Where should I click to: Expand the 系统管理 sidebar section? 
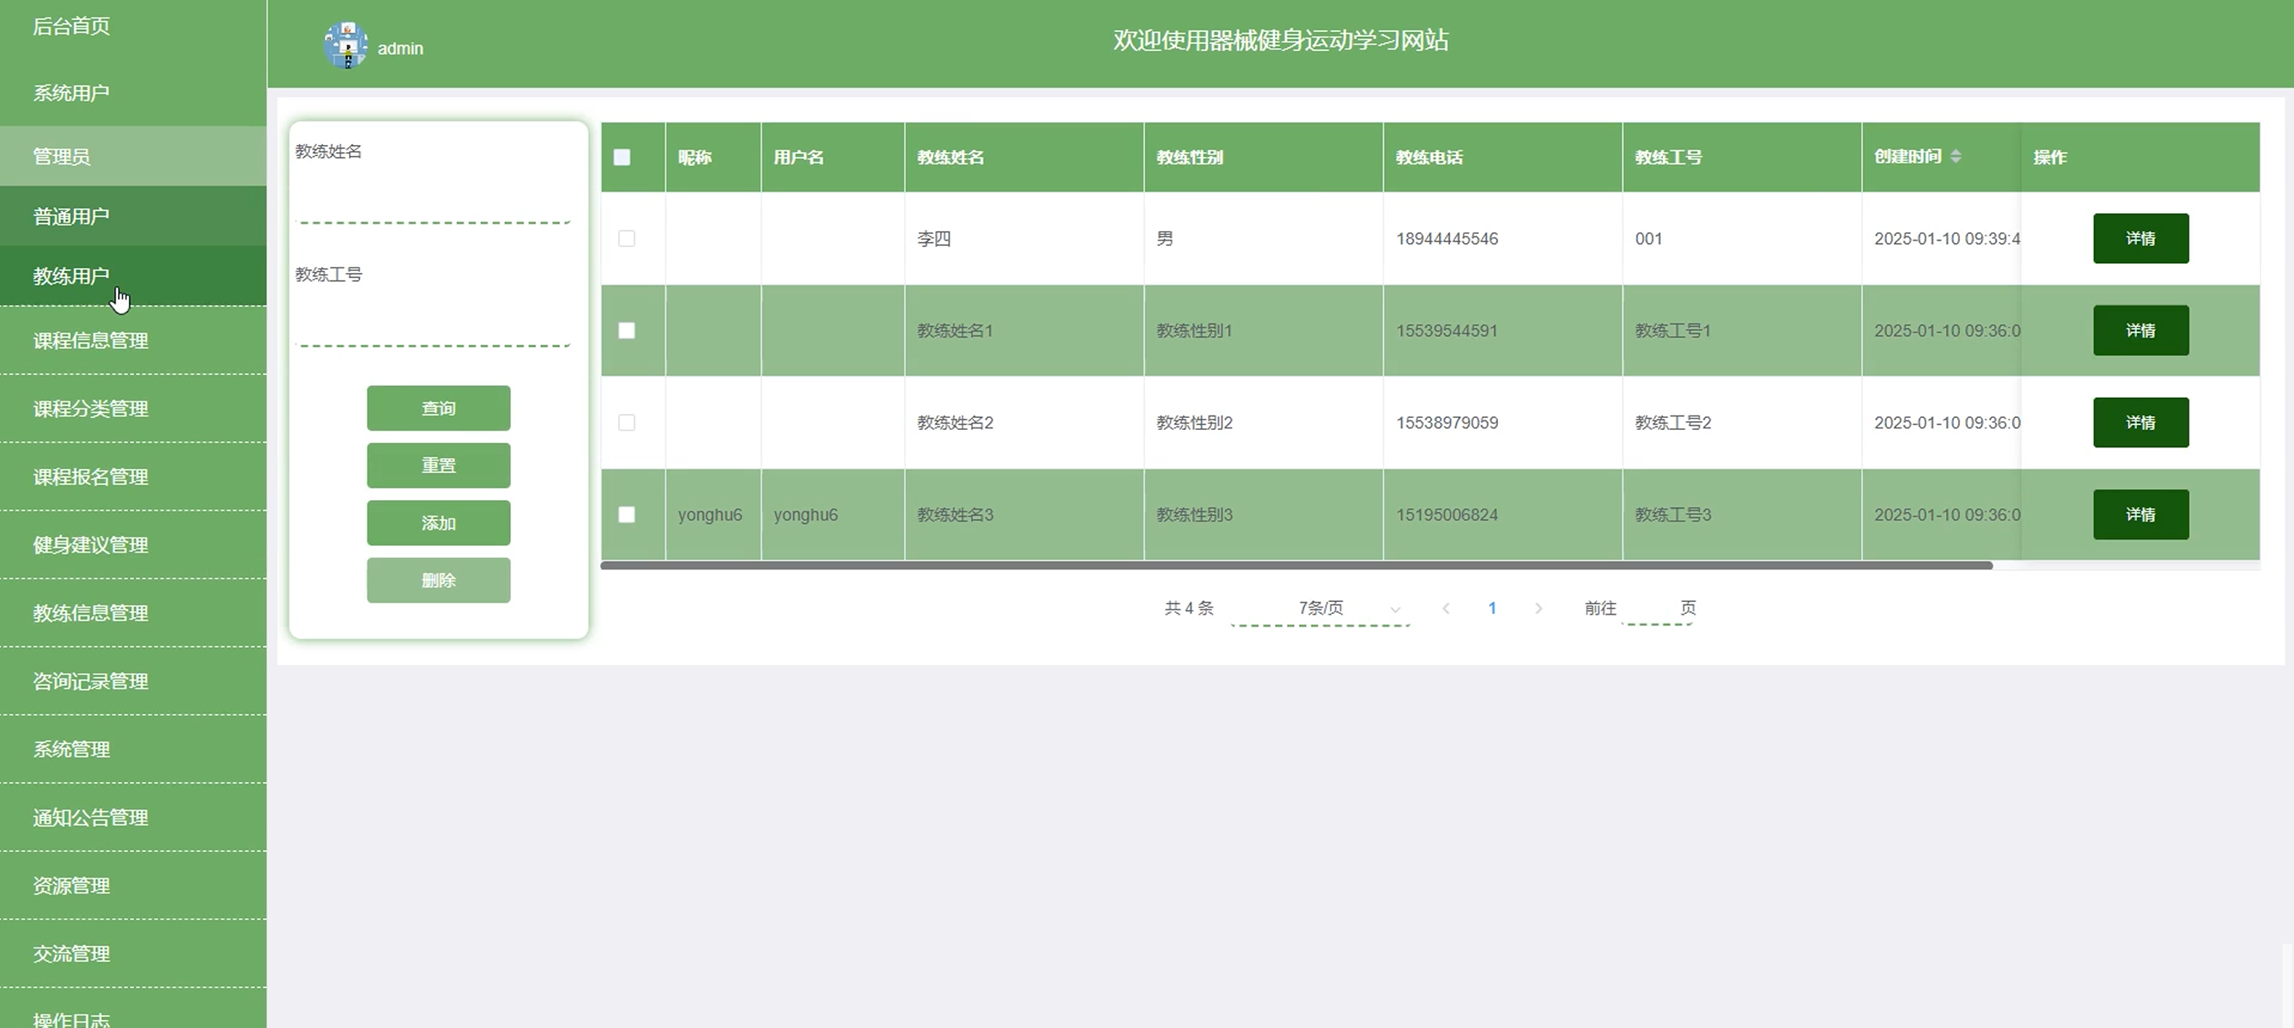coord(71,749)
